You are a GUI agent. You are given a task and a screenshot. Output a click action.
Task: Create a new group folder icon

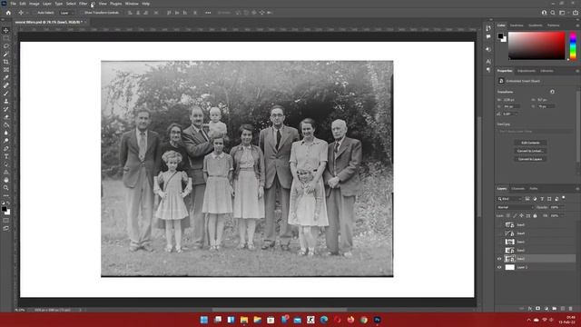point(555,309)
